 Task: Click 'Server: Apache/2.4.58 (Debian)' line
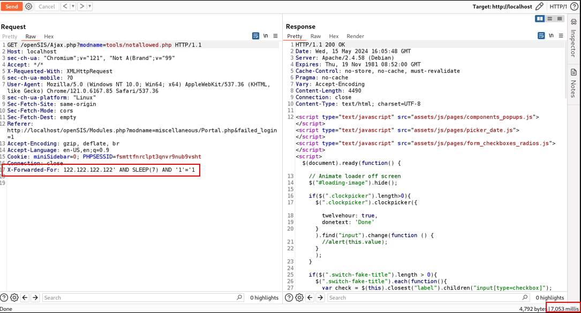[x=345, y=58]
